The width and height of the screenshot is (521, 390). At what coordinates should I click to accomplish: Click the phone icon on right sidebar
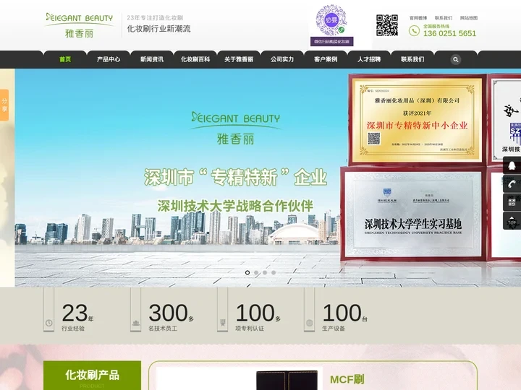tap(512, 183)
